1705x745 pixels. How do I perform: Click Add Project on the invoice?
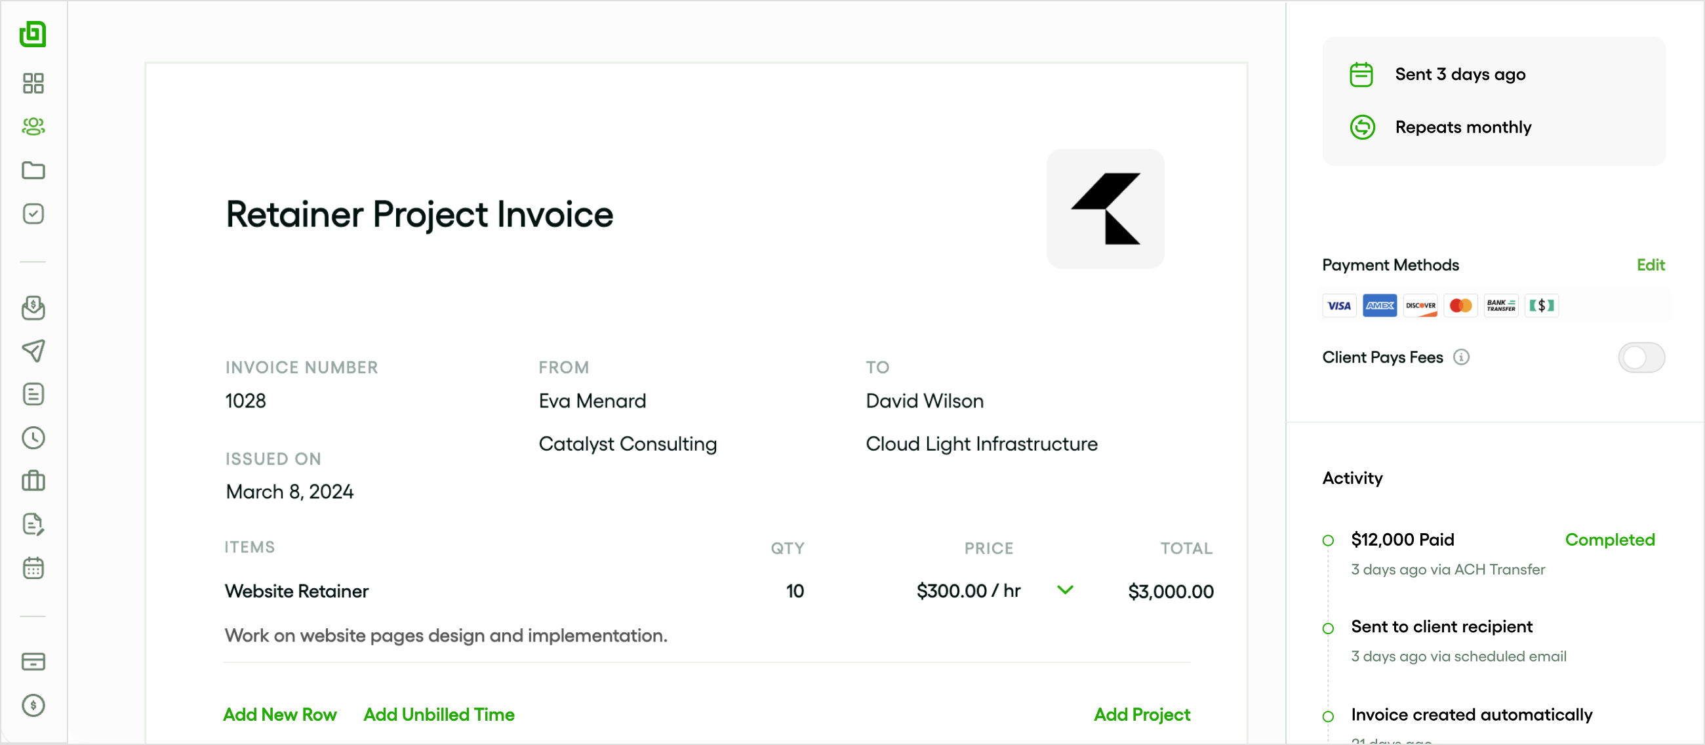pos(1142,715)
